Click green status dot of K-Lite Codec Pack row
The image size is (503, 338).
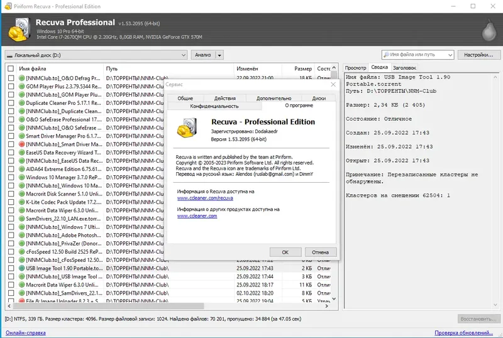(x=22, y=202)
